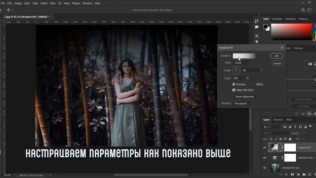This screenshot has height=178, width=316.
Task: Click the Angle input field
Action: coord(251,70)
